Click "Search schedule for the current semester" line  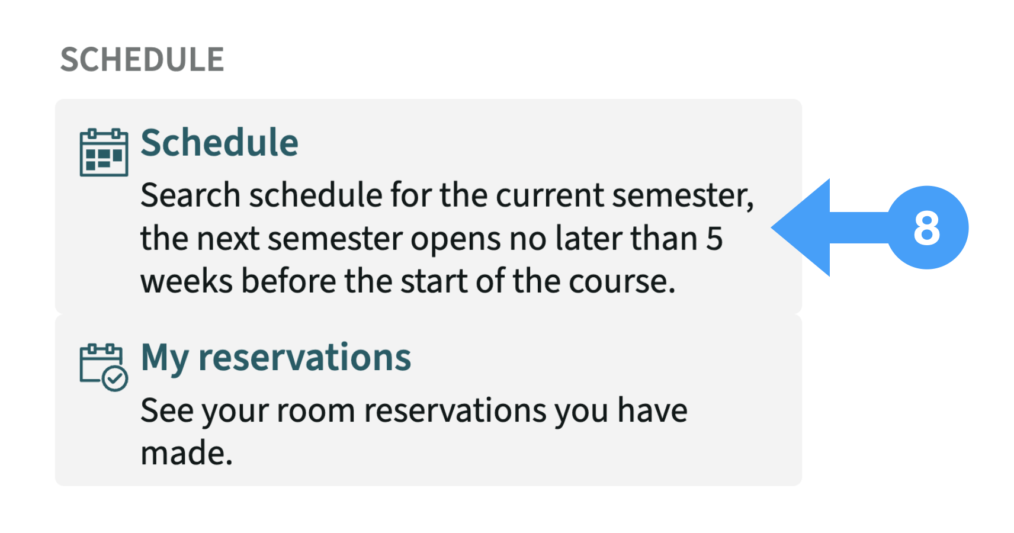[447, 195]
